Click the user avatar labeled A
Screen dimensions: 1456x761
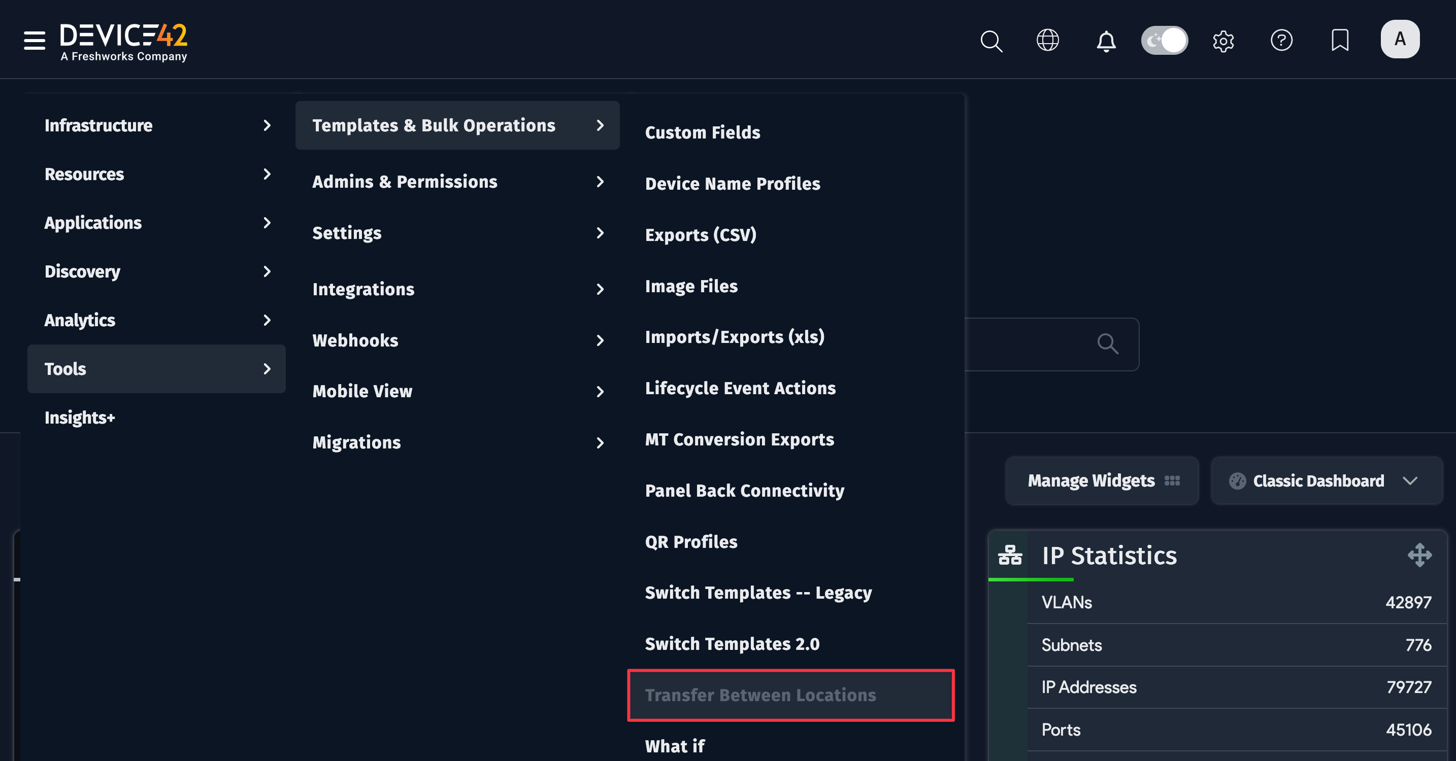click(x=1400, y=39)
